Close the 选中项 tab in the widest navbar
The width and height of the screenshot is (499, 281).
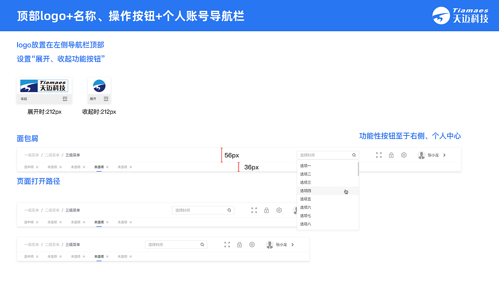click(37, 167)
